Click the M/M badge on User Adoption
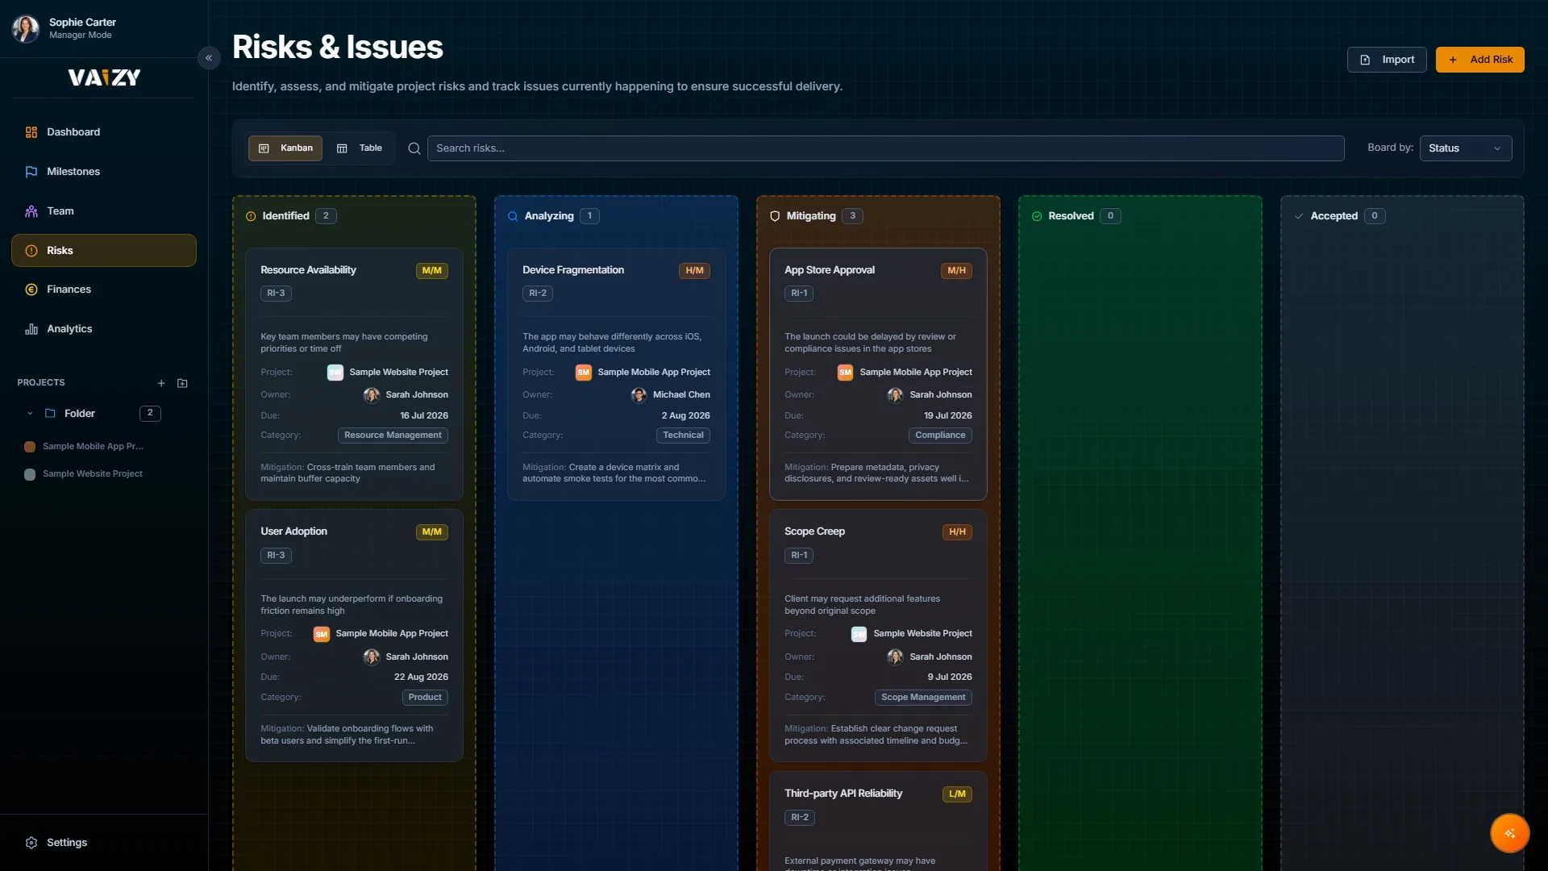Screen dimensions: 1548x871 click(432, 532)
